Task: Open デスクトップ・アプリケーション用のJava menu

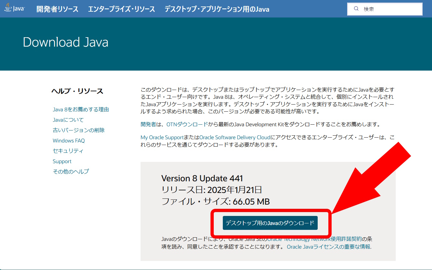Action: [x=217, y=9]
